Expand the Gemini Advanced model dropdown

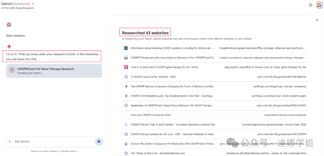[x=33, y=4]
